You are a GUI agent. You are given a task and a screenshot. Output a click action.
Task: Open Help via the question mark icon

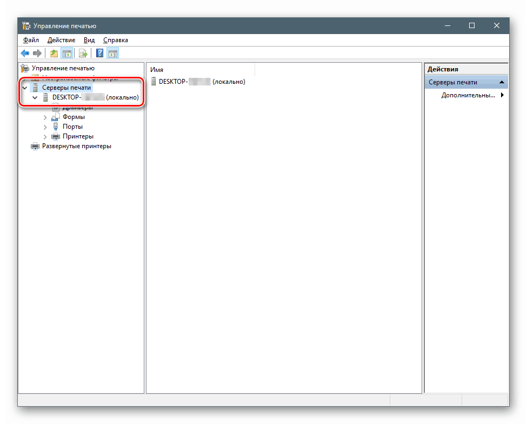click(100, 53)
